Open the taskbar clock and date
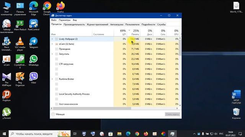 (x=230, y=134)
